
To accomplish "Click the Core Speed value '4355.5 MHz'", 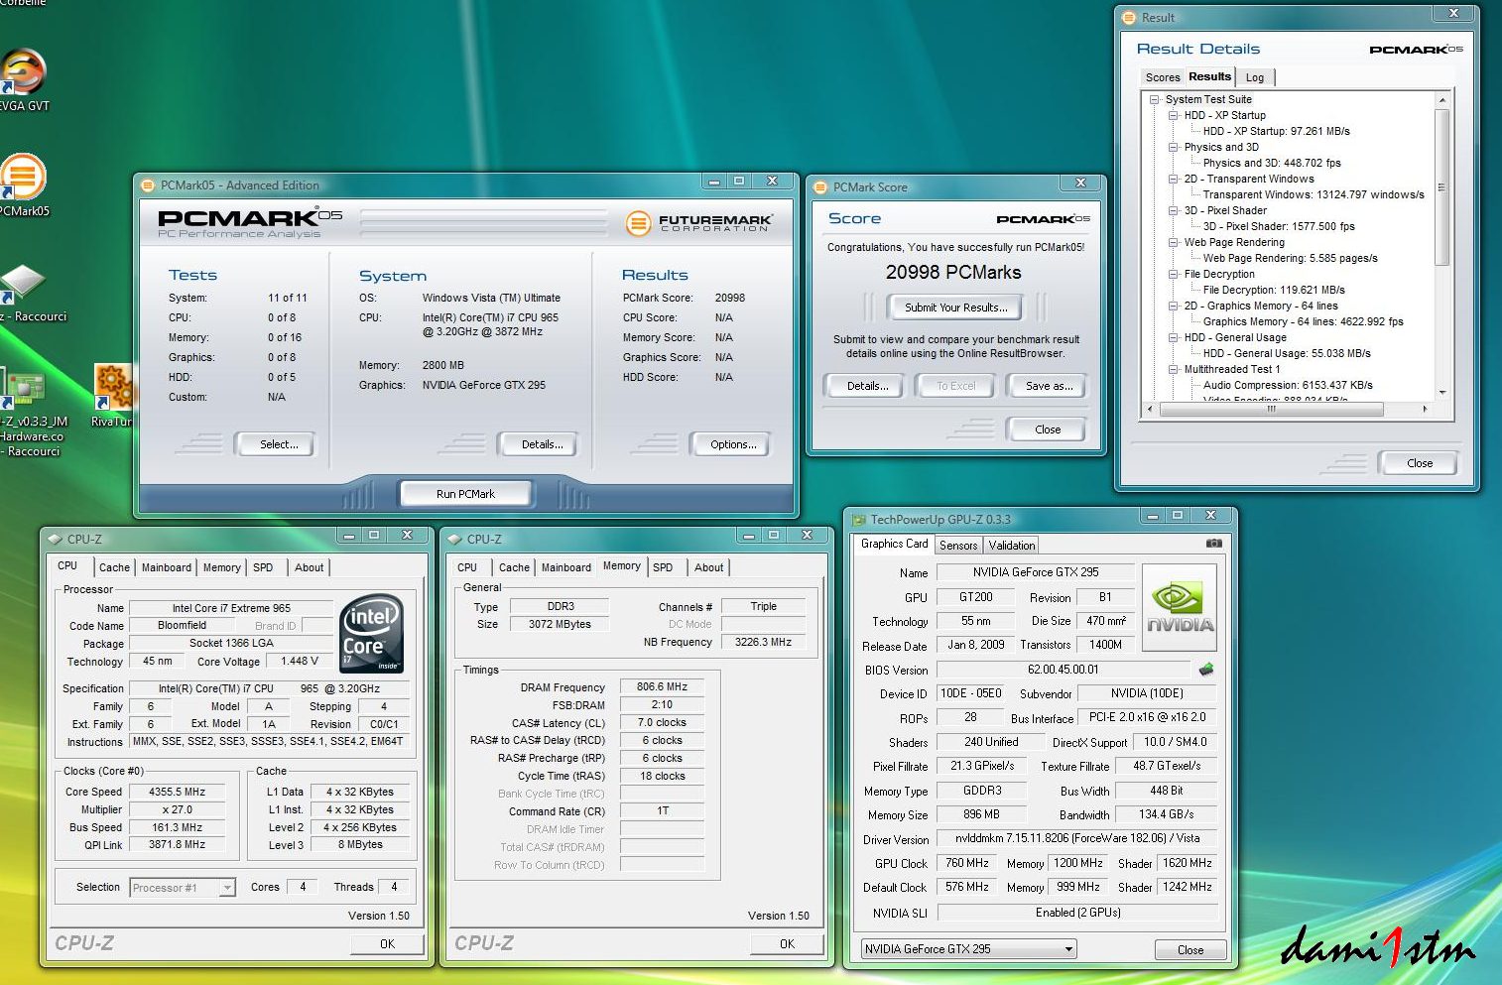I will pyautogui.click(x=178, y=792).
